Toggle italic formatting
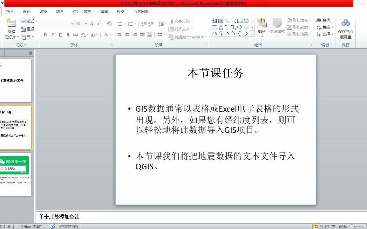Screen dimensions: 367x229 pos(52,35)
